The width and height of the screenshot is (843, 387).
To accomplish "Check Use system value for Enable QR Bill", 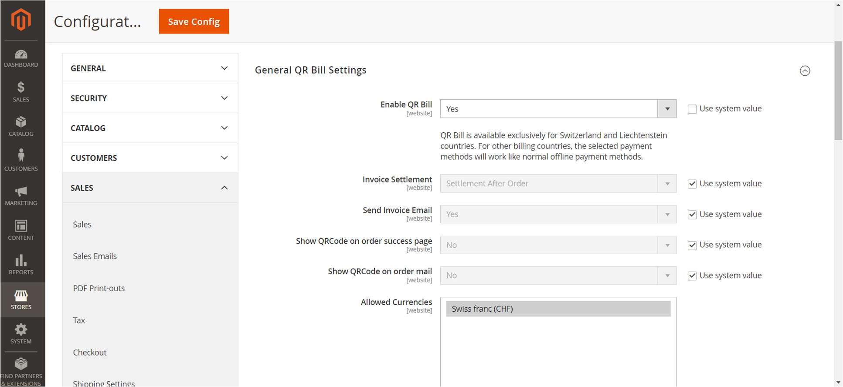I will click(x=692, y=109).
